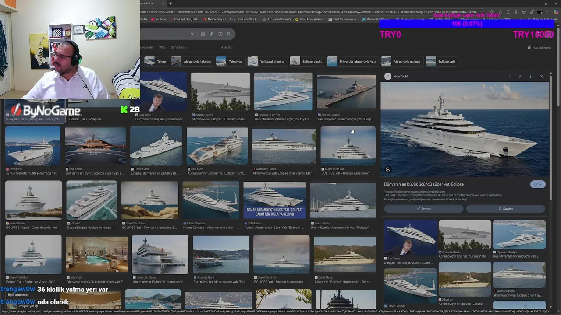The image size is (561, 315).
Task: Open the on-screen keyboard in search box
Action: 203,34
